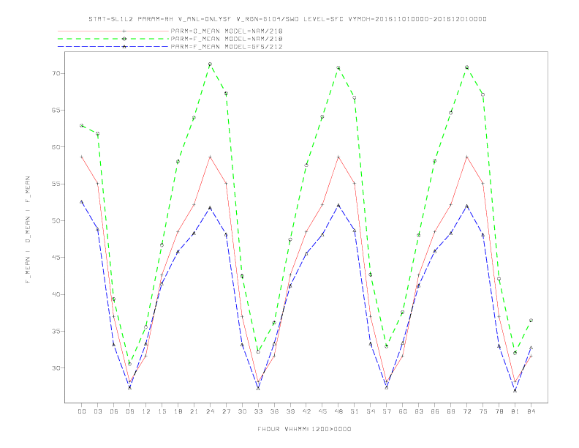Click x-axis tick label 06
This screenshot has width=579, height=448.
point(114,411)
